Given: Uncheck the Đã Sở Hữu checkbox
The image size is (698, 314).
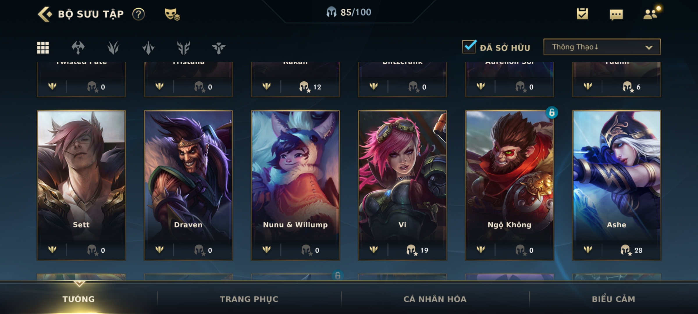Looking at the screenshot, I should [x=469, y=47].
